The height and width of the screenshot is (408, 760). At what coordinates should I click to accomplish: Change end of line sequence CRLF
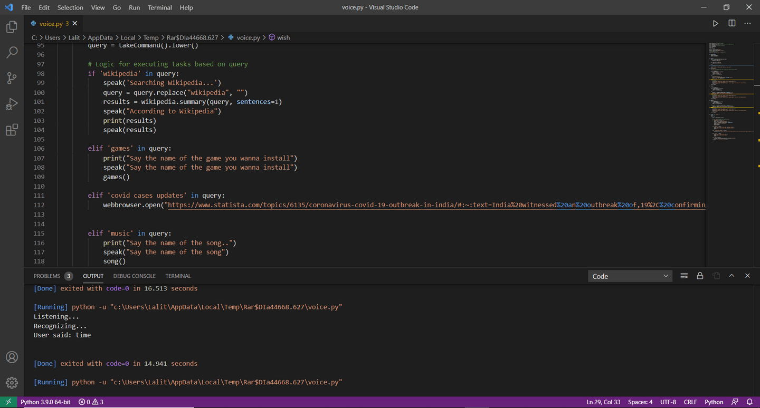click(x=690, y=402)
